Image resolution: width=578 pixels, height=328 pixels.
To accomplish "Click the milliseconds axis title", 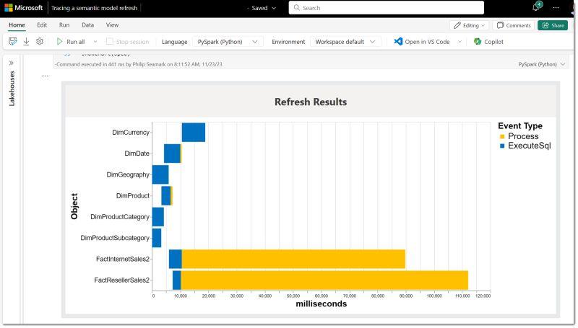I will click(322, 305).
